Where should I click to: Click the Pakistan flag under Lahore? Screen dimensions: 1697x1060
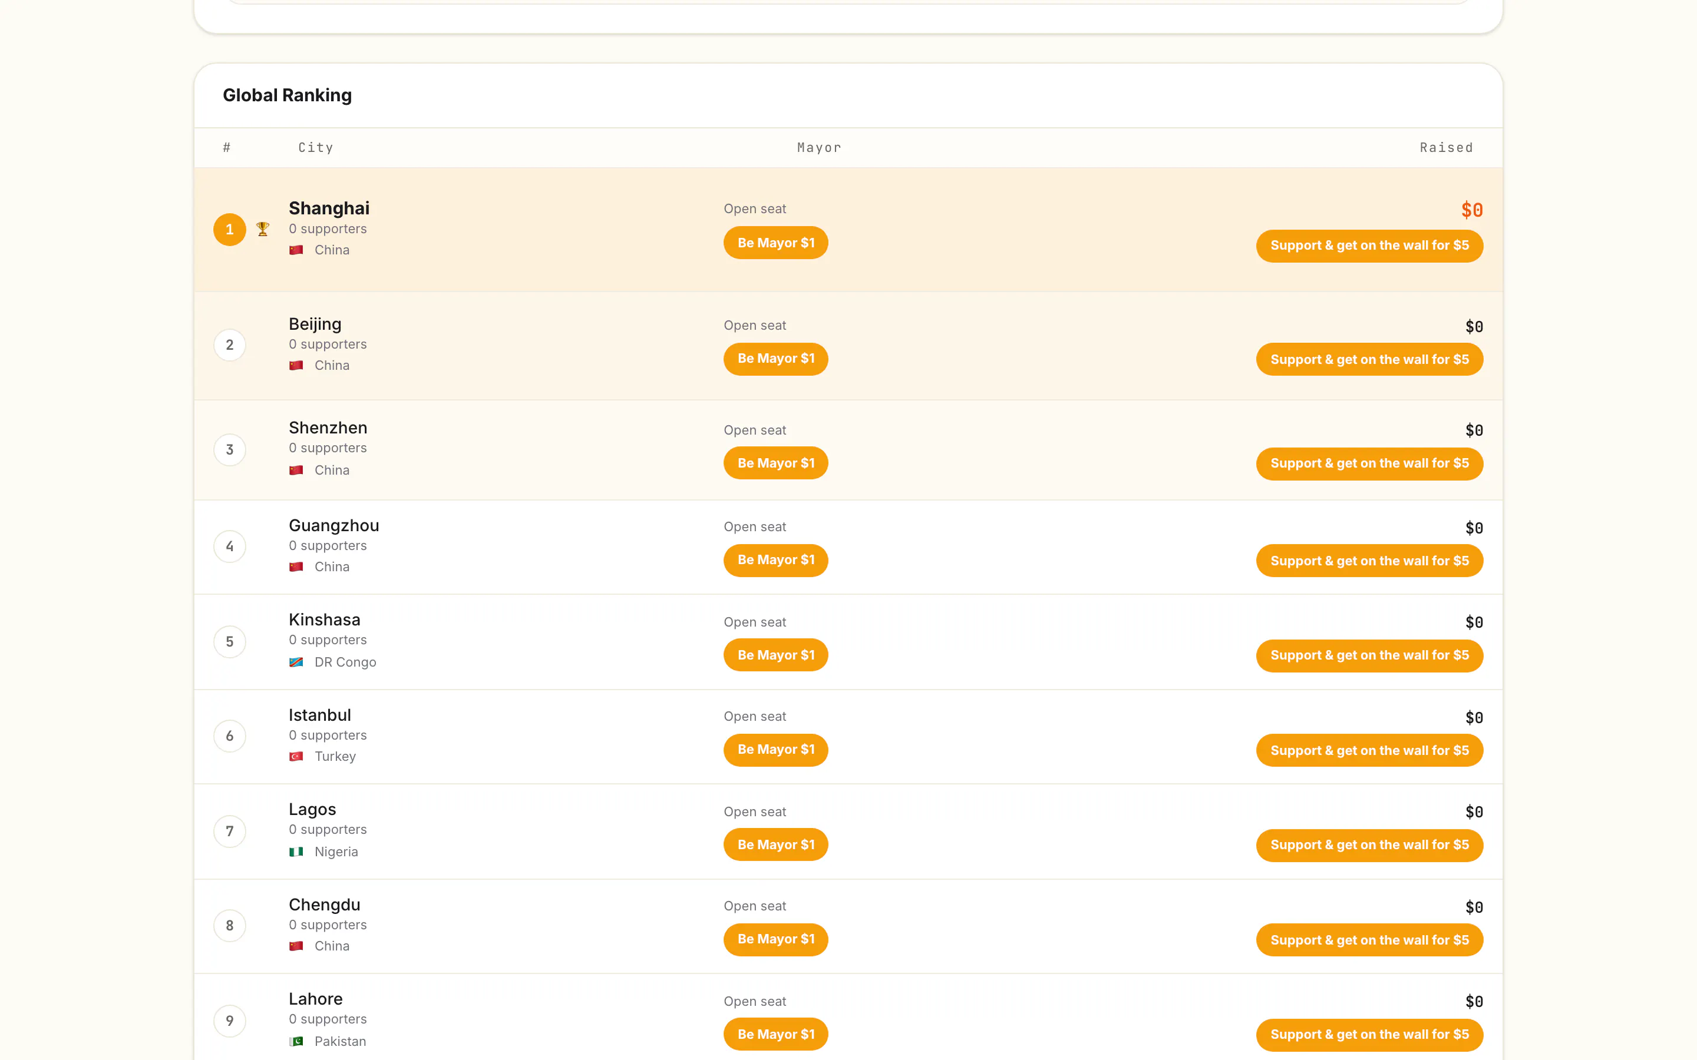pos(296,1041)
